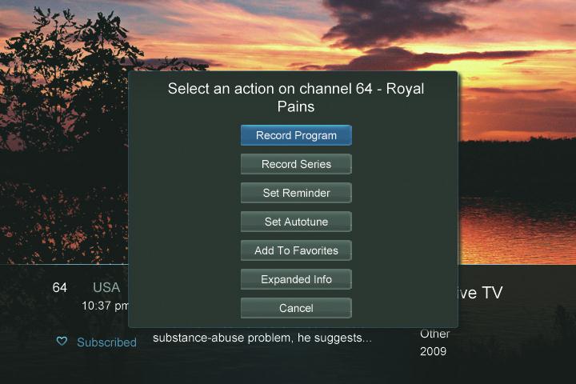Click the dialog title about channel 64
Viewport: 576px width, 384px height.
(x=296, y=98)
